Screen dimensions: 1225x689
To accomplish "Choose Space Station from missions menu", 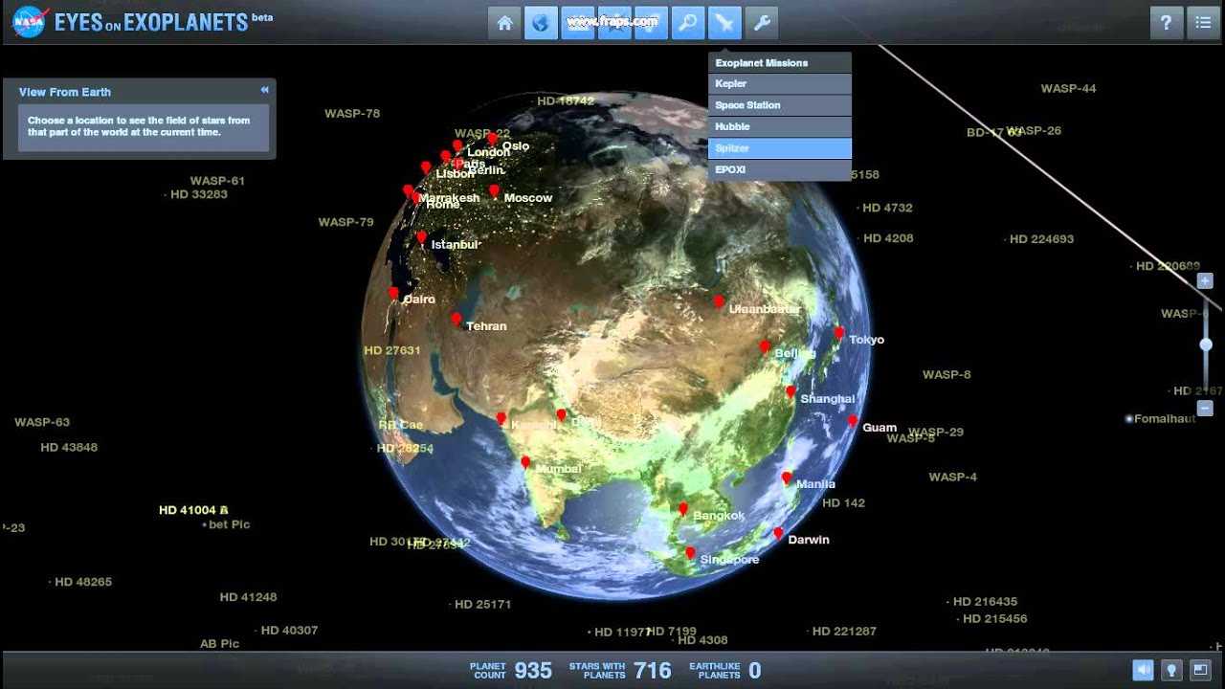I will [x=780, y=105].
